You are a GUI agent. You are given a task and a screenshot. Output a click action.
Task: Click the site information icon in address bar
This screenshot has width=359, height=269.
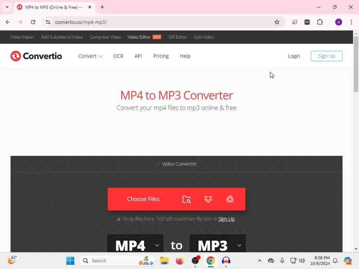pos(48,22)
